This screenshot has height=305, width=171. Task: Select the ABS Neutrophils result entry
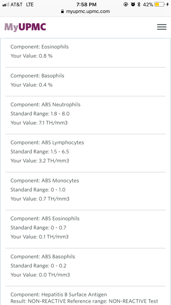85,115
